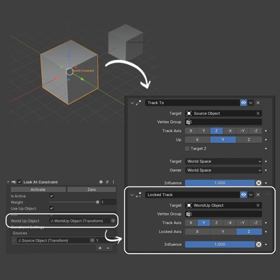
Task: Adjust the Weight slider handle
Action: pos(97,202)
